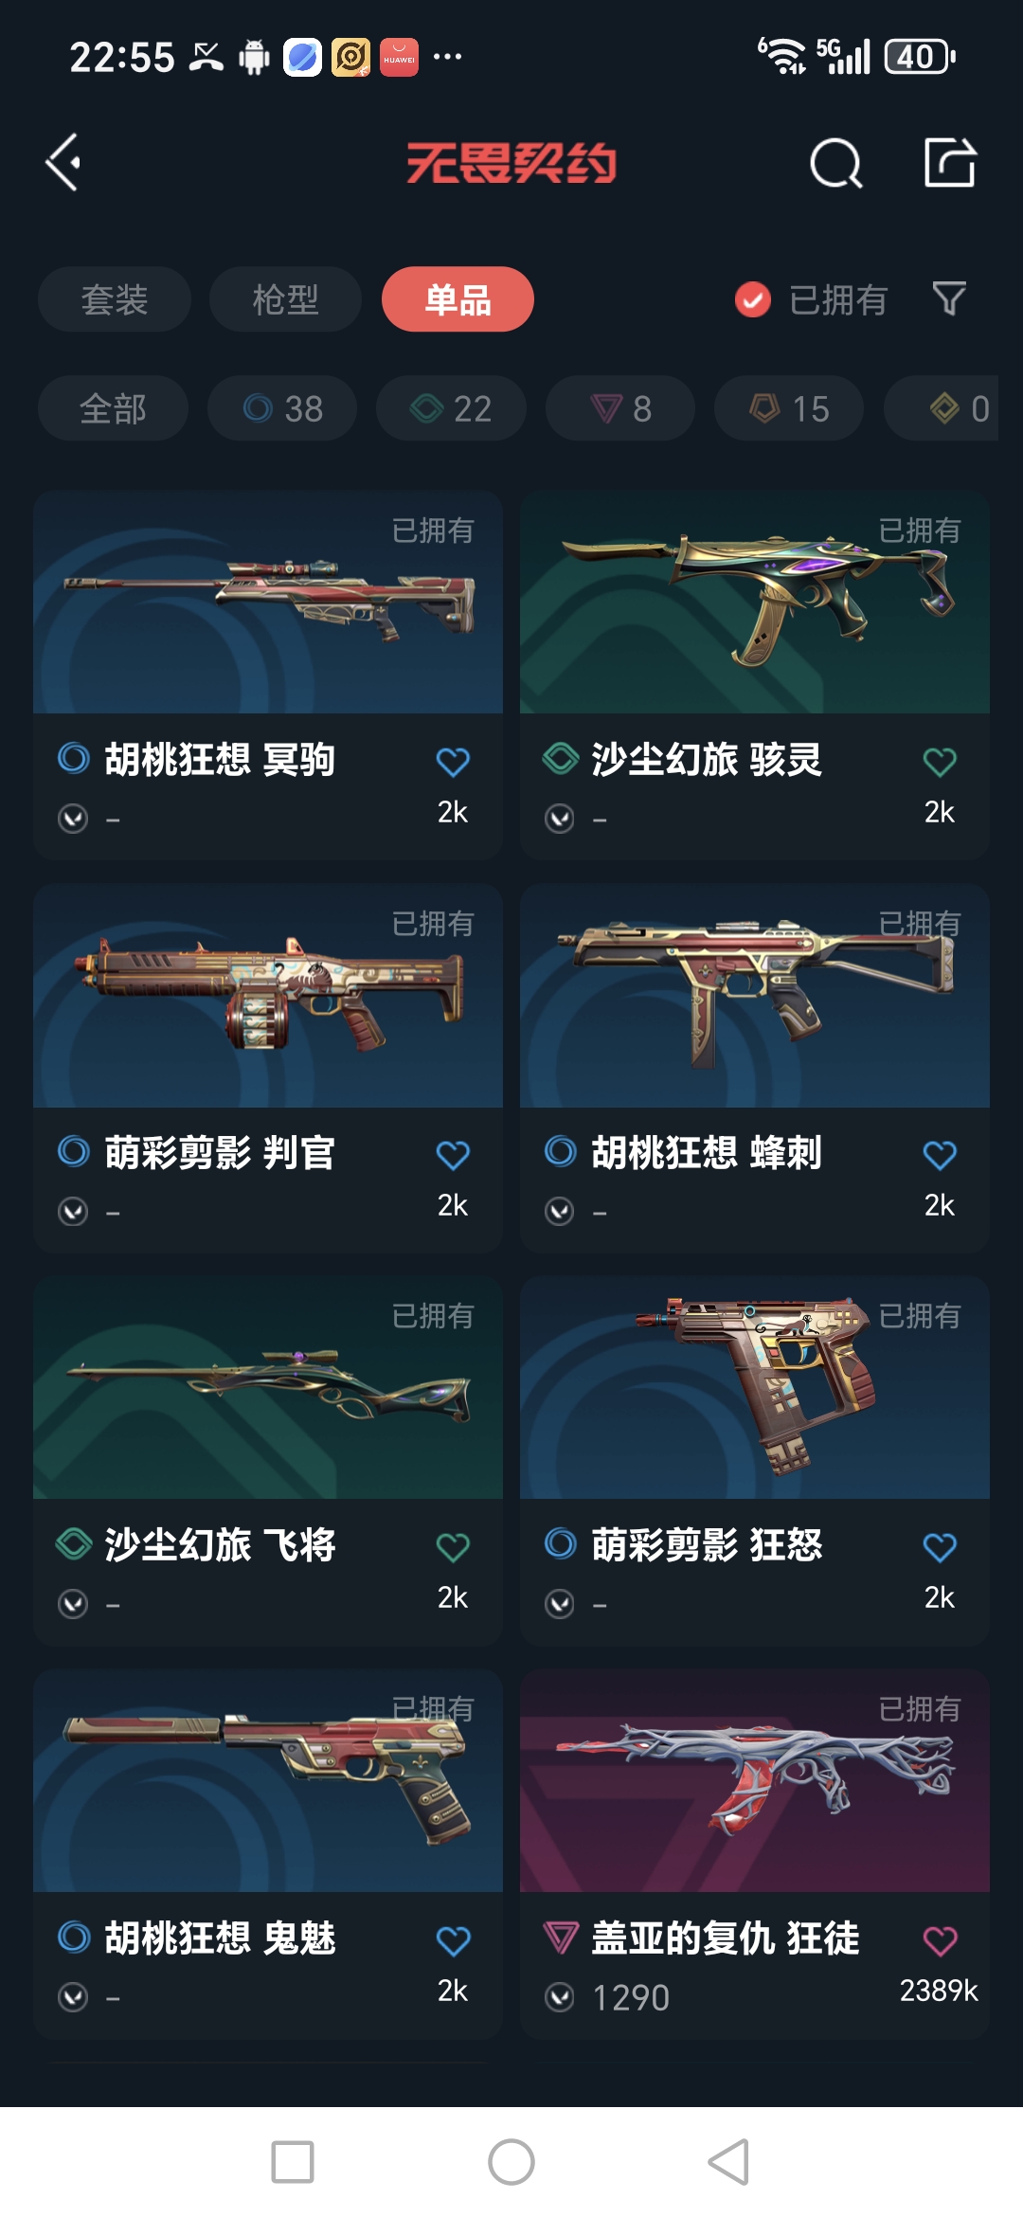The height and width of the screenshot is (2217, 1023).
Task: Like the 胡桃狂想 冥驹 heart icon
Action: [453, 761]
